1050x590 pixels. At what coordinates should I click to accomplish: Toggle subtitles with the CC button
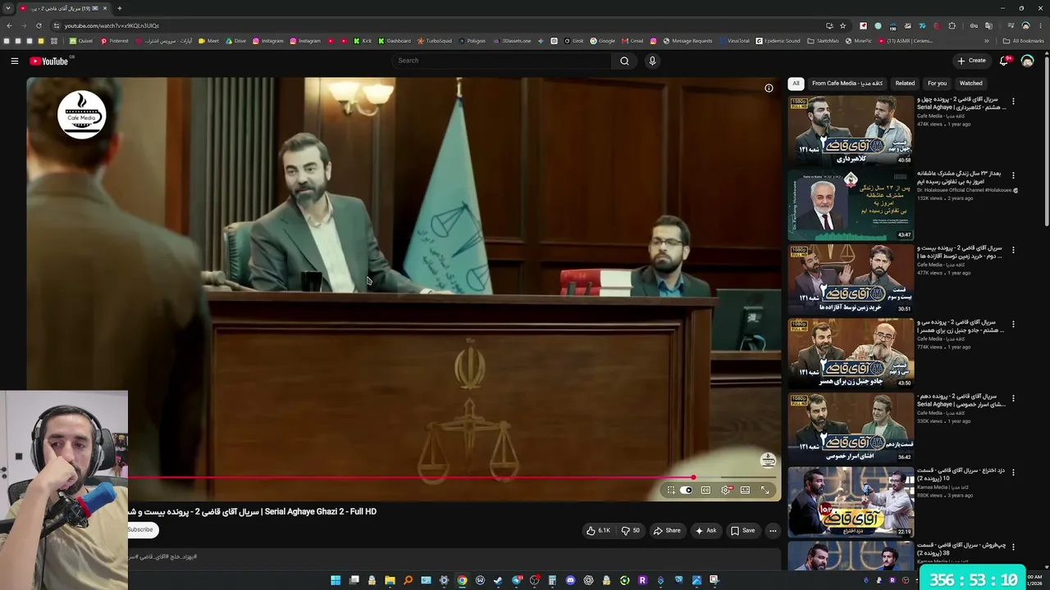pyautogui.click(x=705, y=490)
